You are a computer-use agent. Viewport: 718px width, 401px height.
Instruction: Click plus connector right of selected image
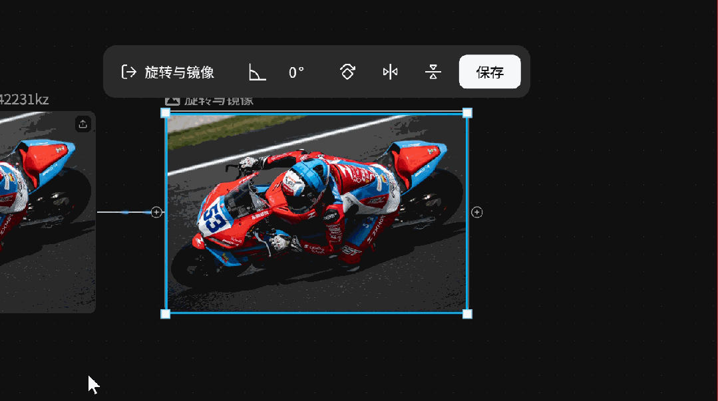coord(476,212)
